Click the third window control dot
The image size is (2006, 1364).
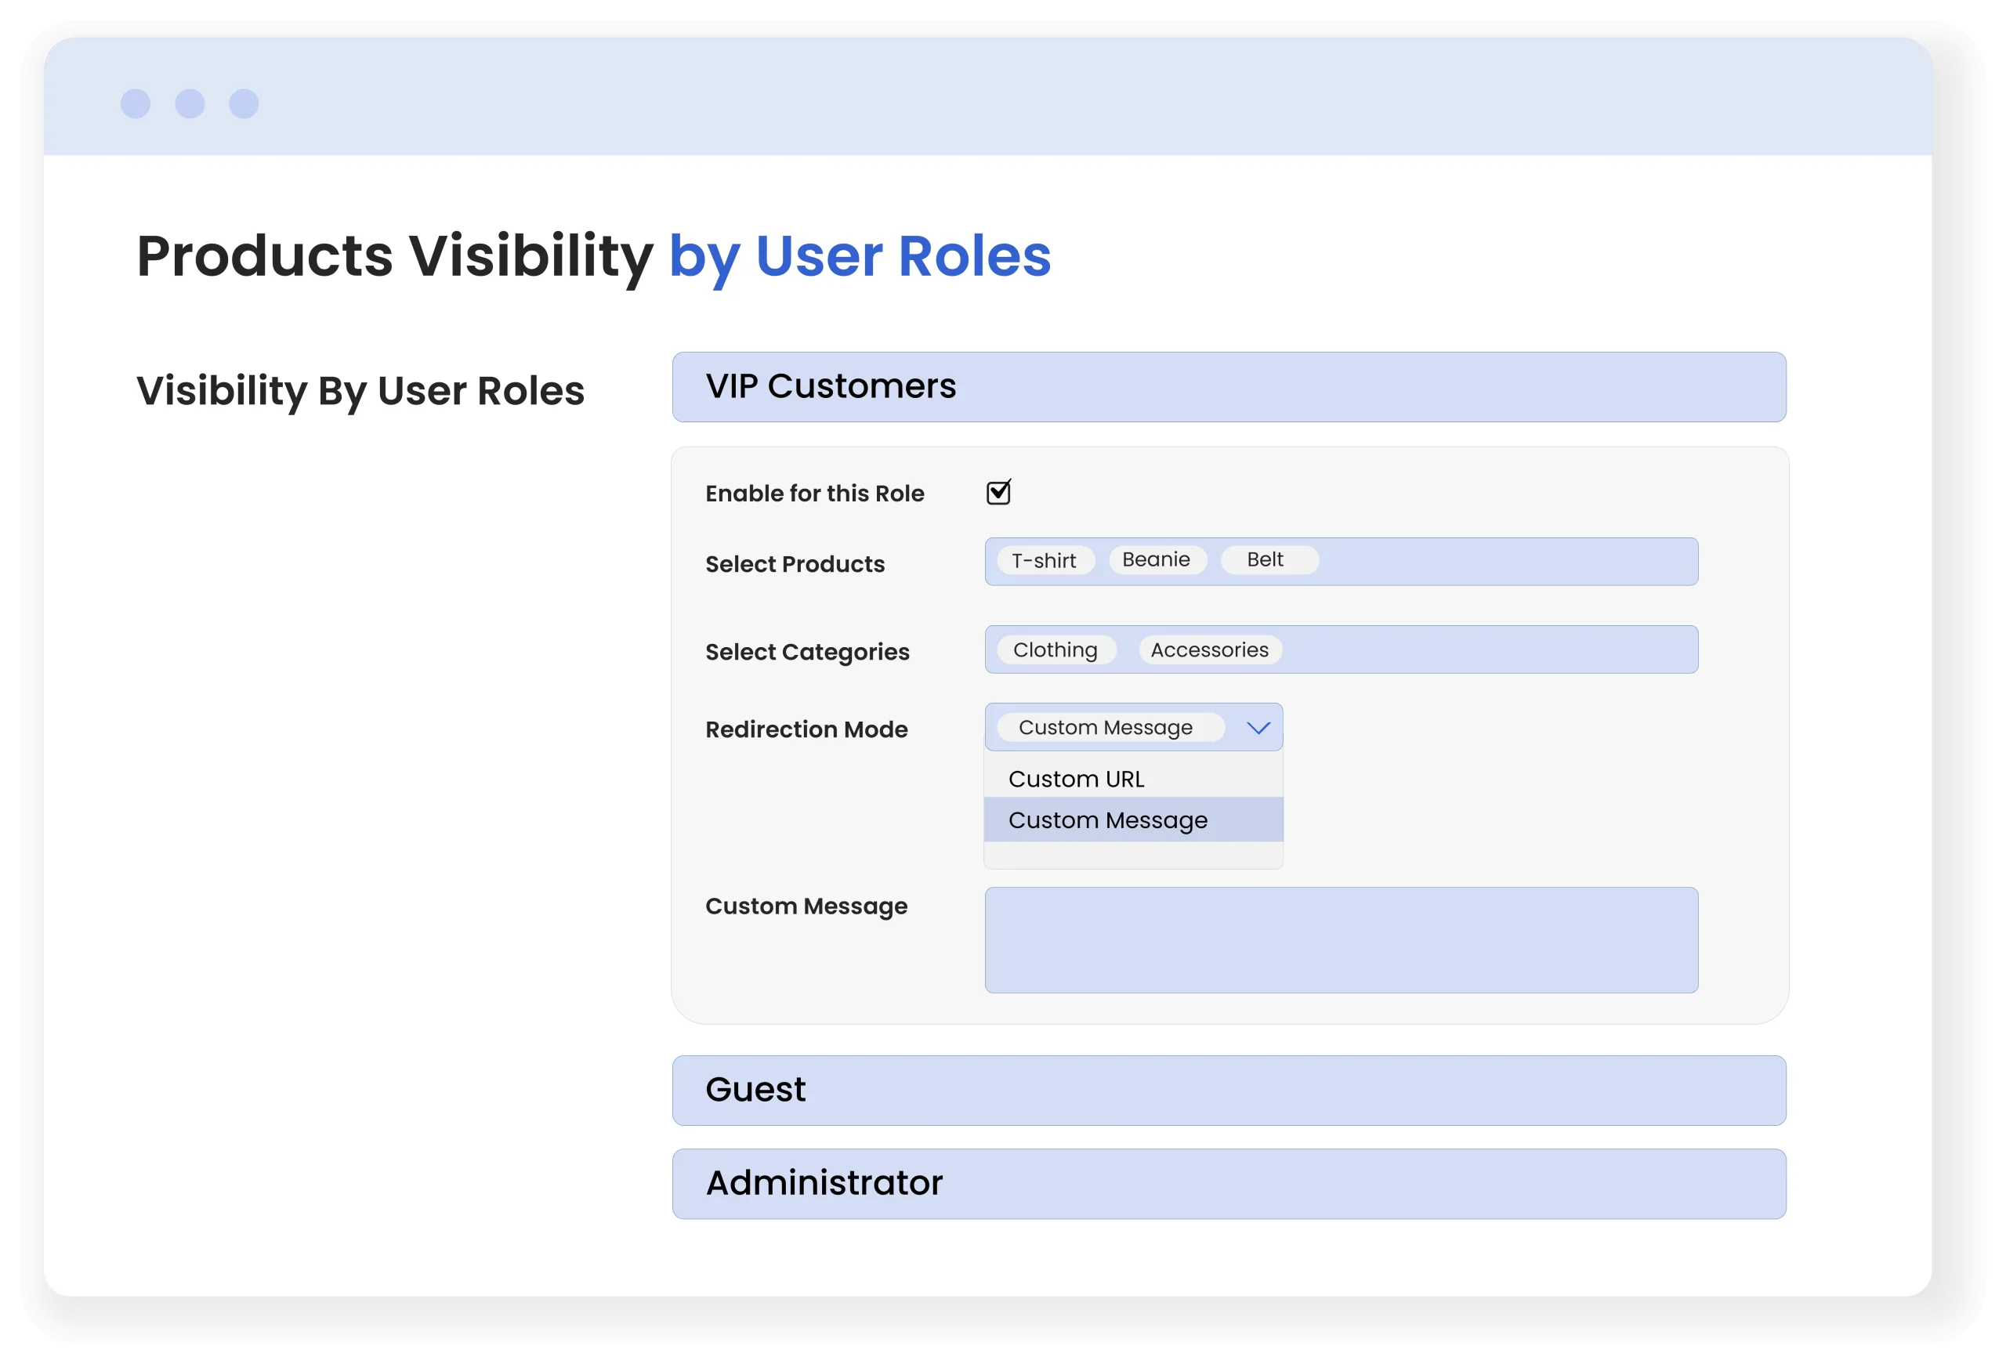point(244,103)
